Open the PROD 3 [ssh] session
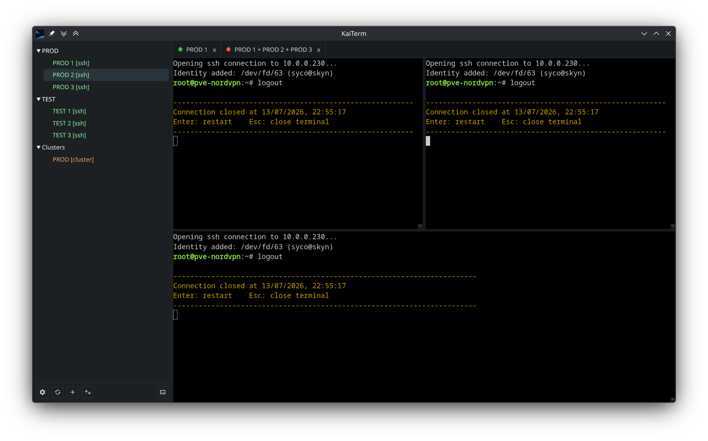 (71, 87)
